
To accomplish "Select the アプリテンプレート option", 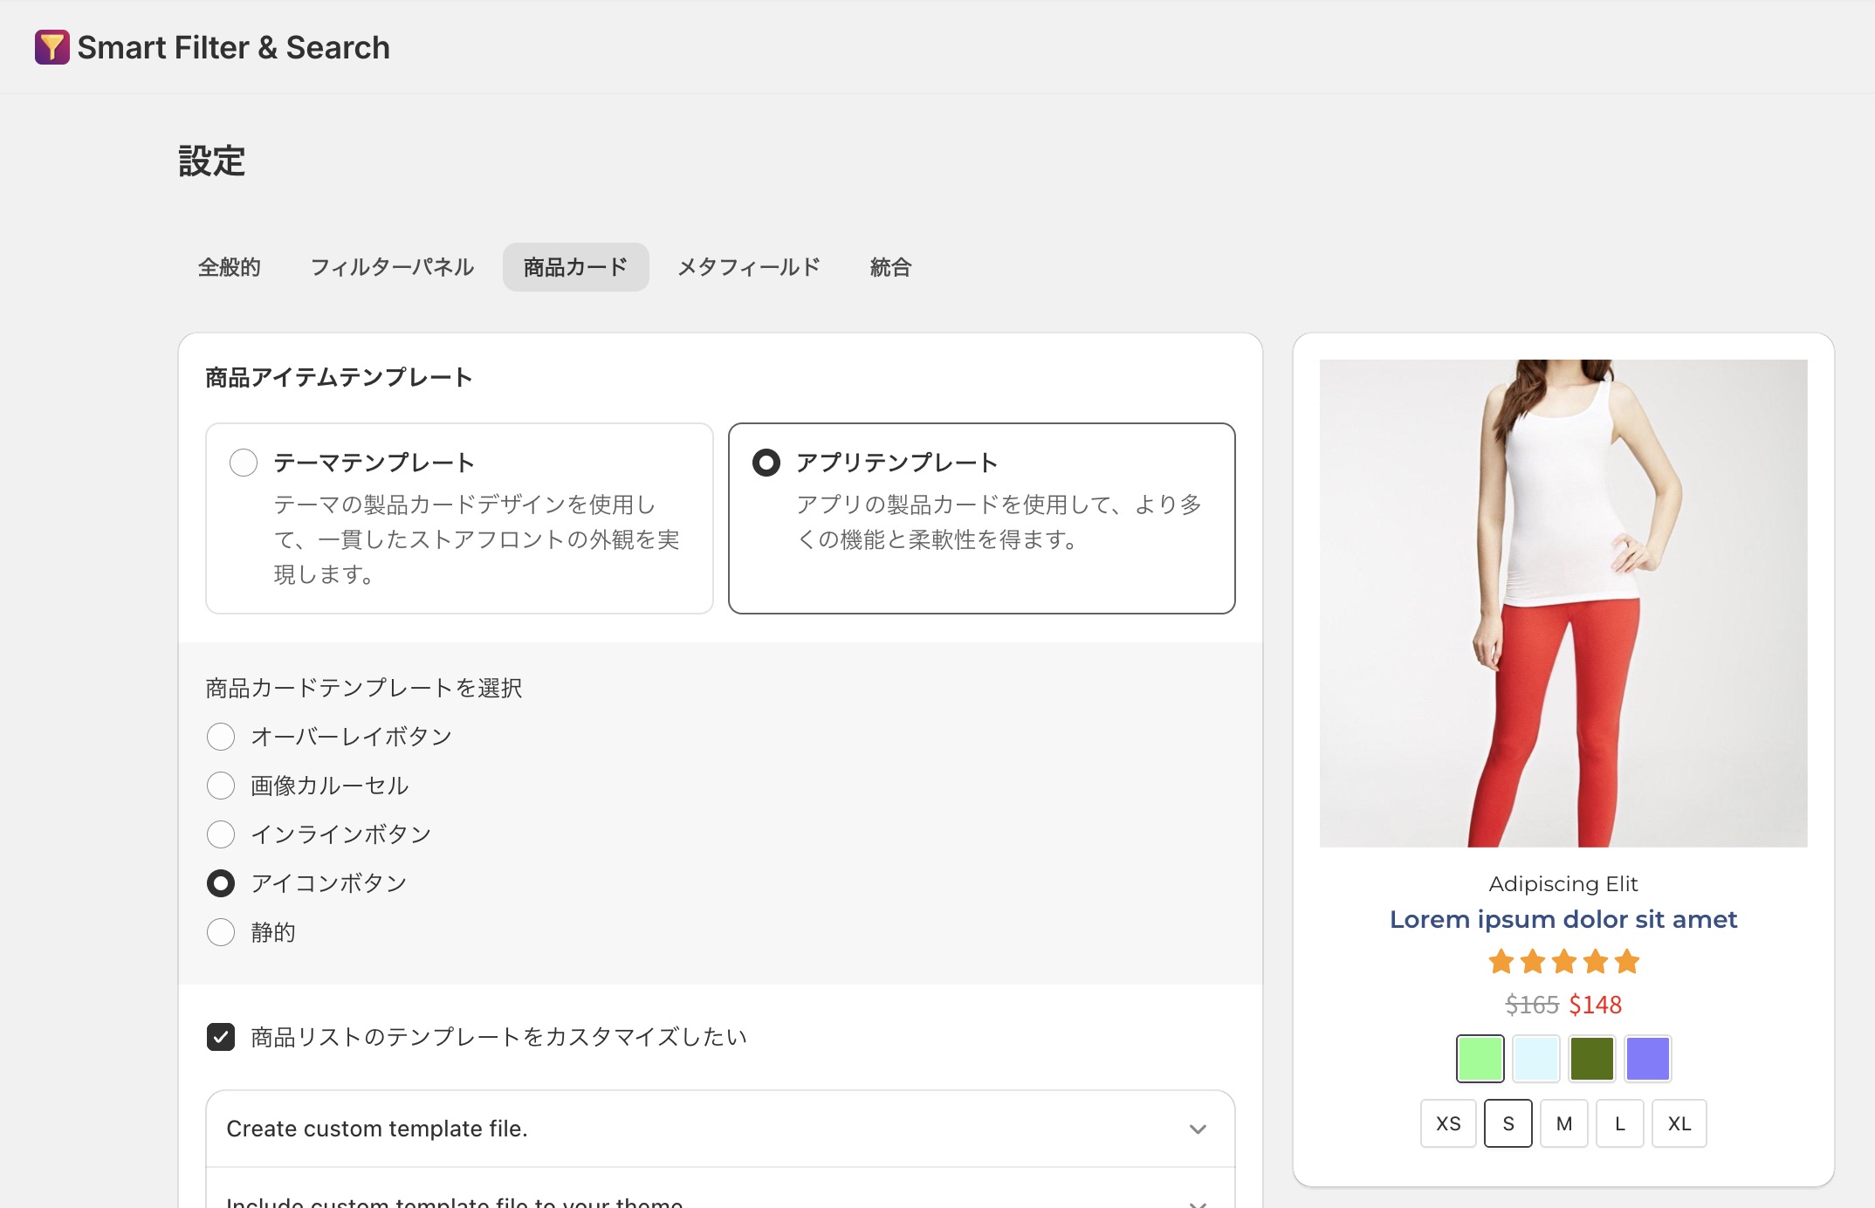I will tap(766, 463).
